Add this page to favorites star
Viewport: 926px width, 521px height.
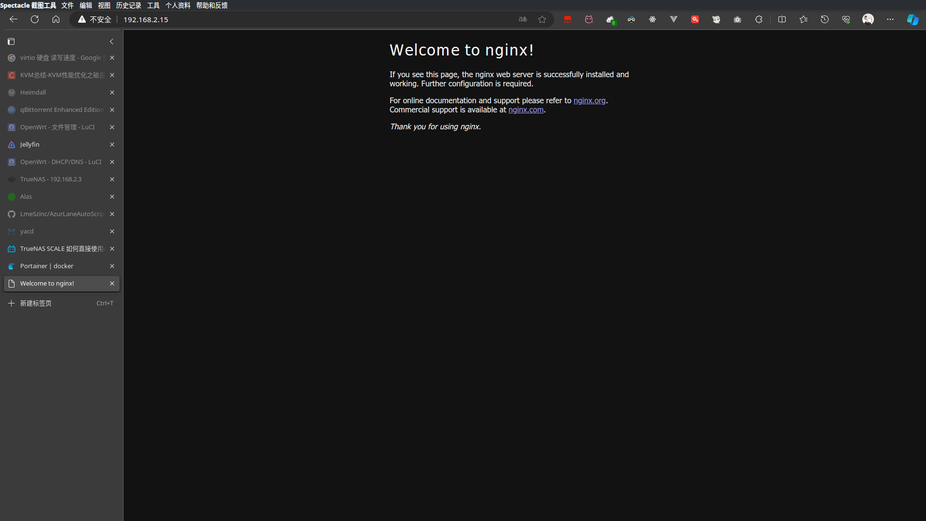(542, 19)
